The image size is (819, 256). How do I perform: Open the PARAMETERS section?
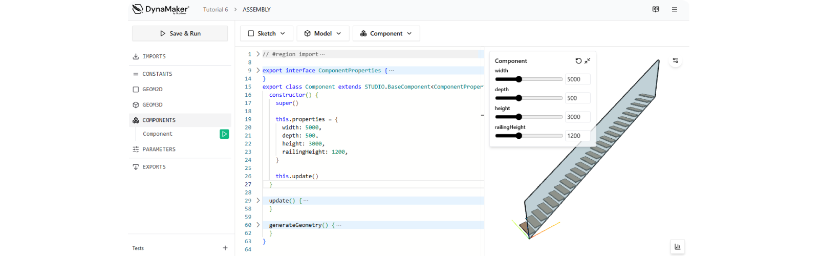[x=159, y=150]
